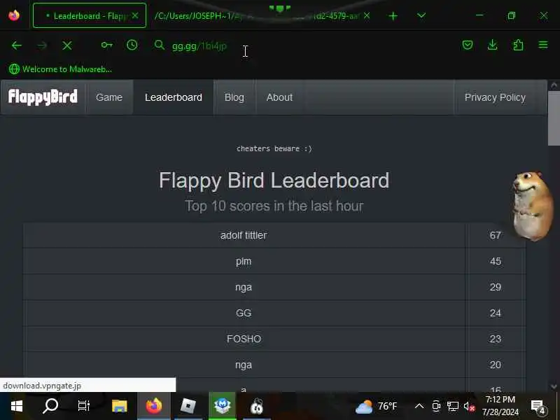The width and height of the screenshot is (560, 420).
Task: Click 'cheaters beware :)' text
Action: pyautogui.click(x=274, y=148)
